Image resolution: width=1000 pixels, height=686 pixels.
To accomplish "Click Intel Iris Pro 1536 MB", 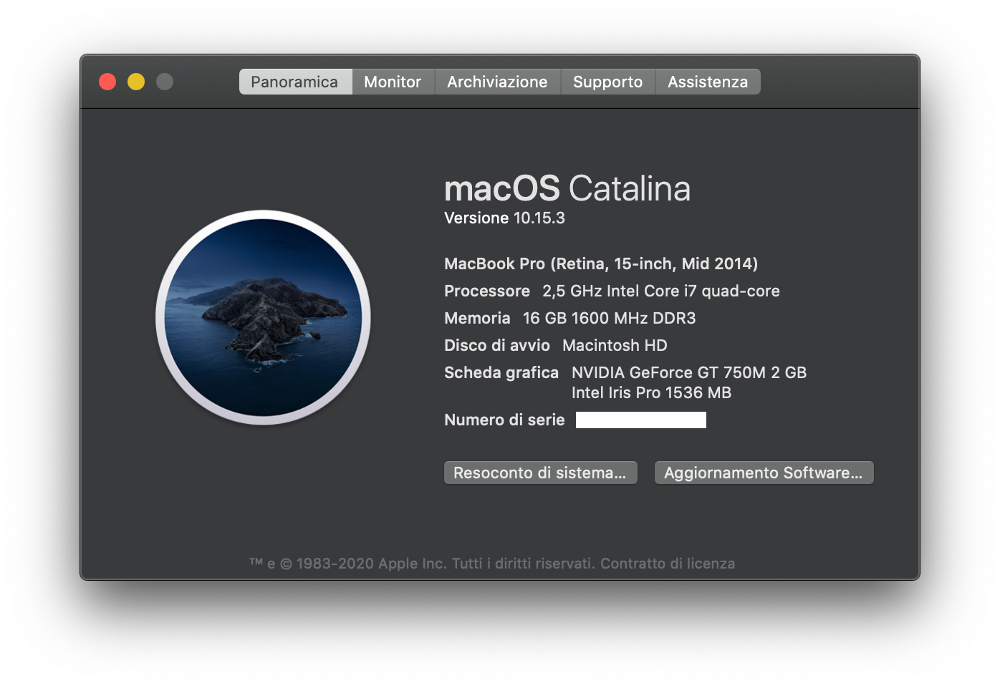I will click(651, 392).
